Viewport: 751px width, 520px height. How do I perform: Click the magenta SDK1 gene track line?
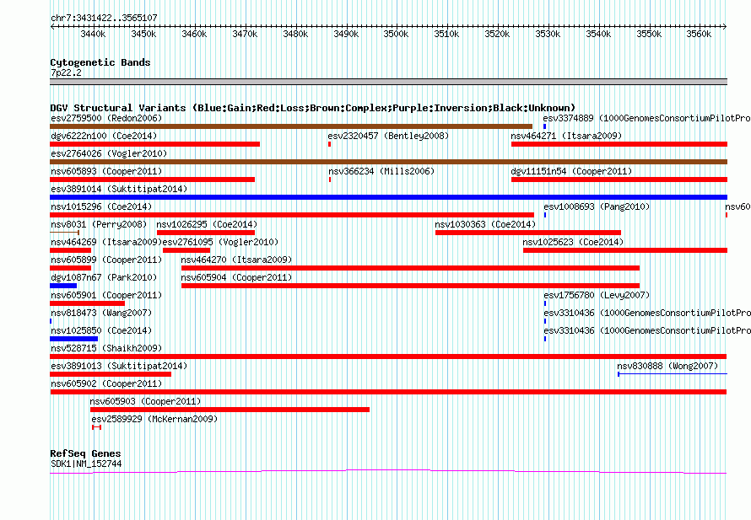[x=388, y=472]
